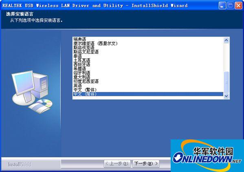Click the 上一步 (B) back button
Viewport: 244px width, 172px height.
coord(117,163)
